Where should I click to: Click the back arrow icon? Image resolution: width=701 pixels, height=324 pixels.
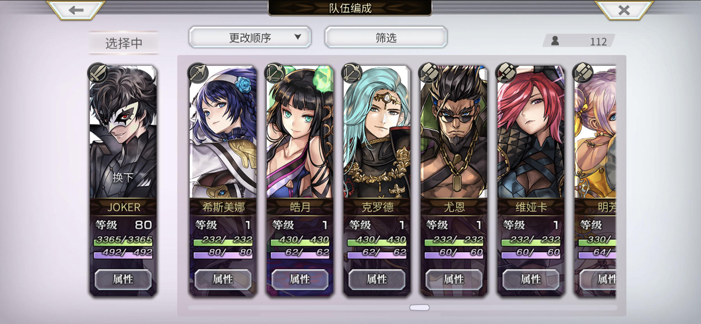[x=76, y=10]
